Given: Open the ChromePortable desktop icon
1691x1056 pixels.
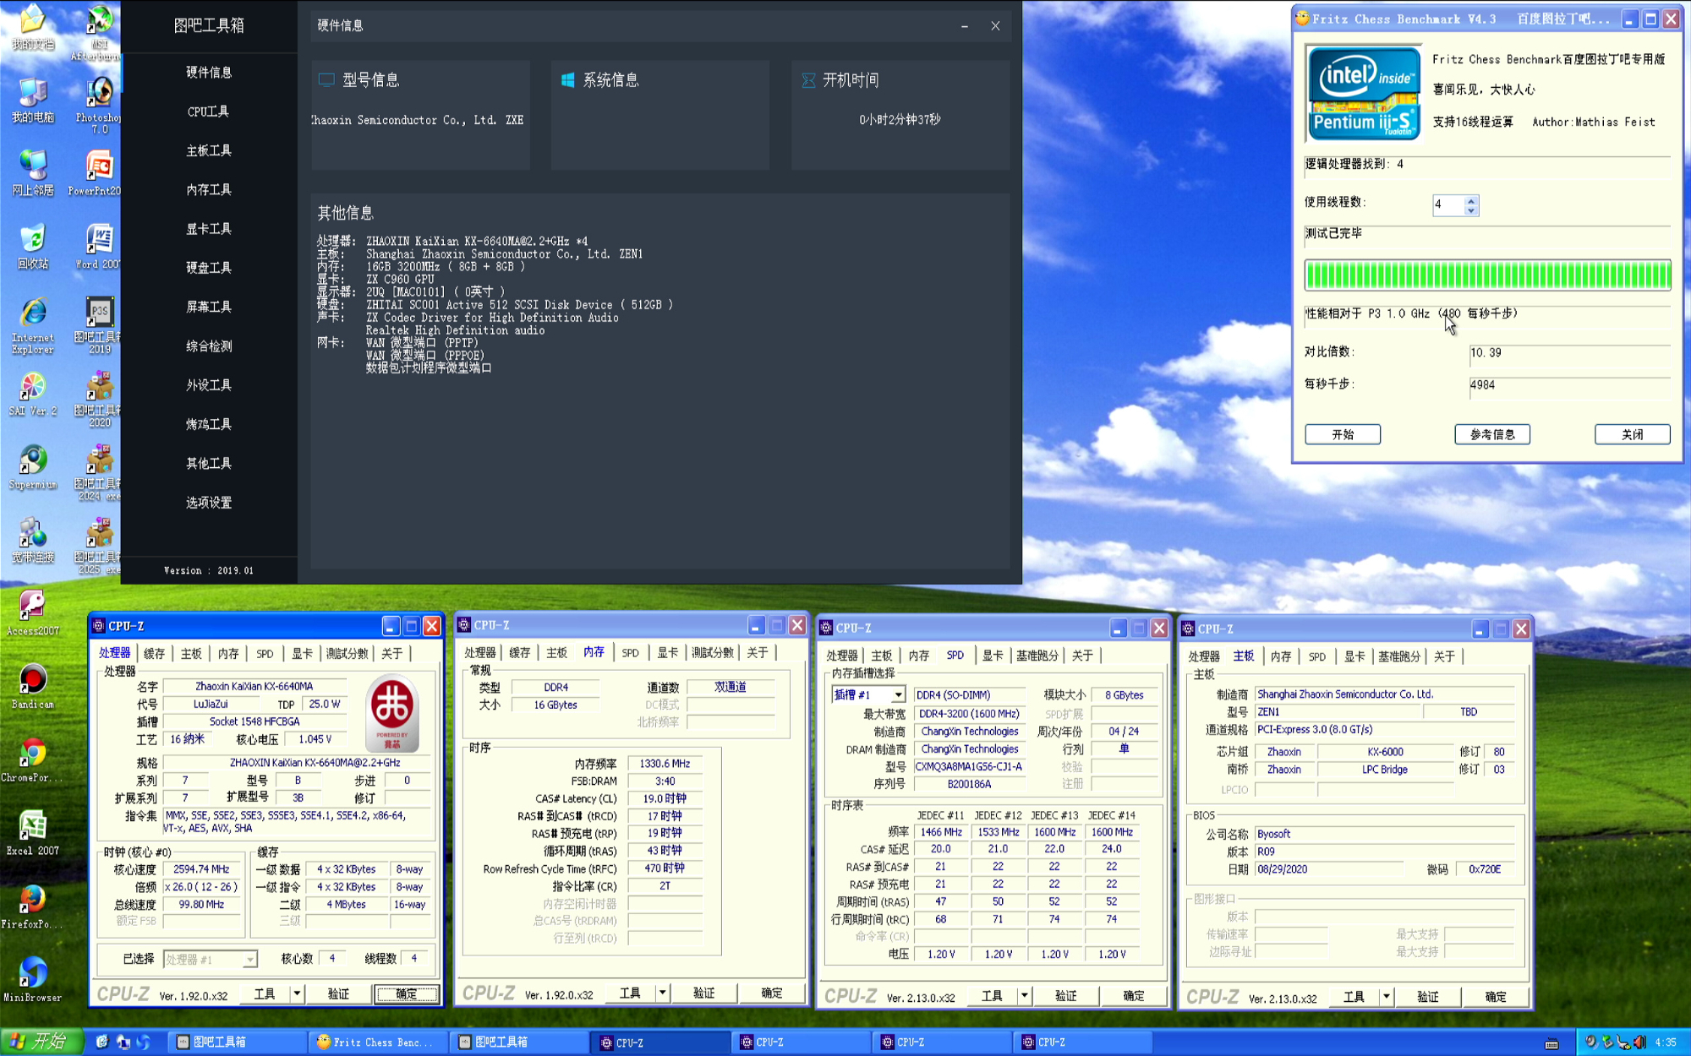Looking at the screenshot, I should (x=33, y=760).
